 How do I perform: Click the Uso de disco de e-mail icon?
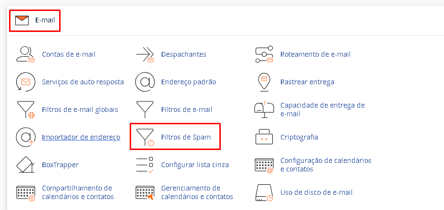pyautogui.click(x=264, y=193)
